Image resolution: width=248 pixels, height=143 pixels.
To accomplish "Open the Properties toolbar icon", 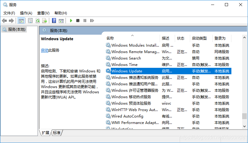I will point(30,21).
